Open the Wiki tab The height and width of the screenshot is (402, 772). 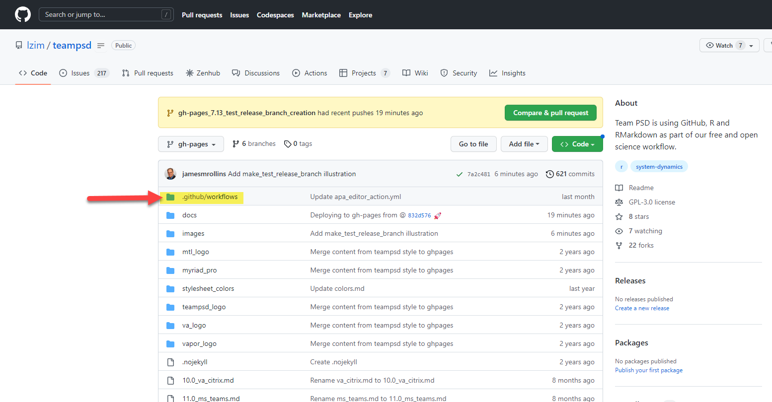[415, 73]
